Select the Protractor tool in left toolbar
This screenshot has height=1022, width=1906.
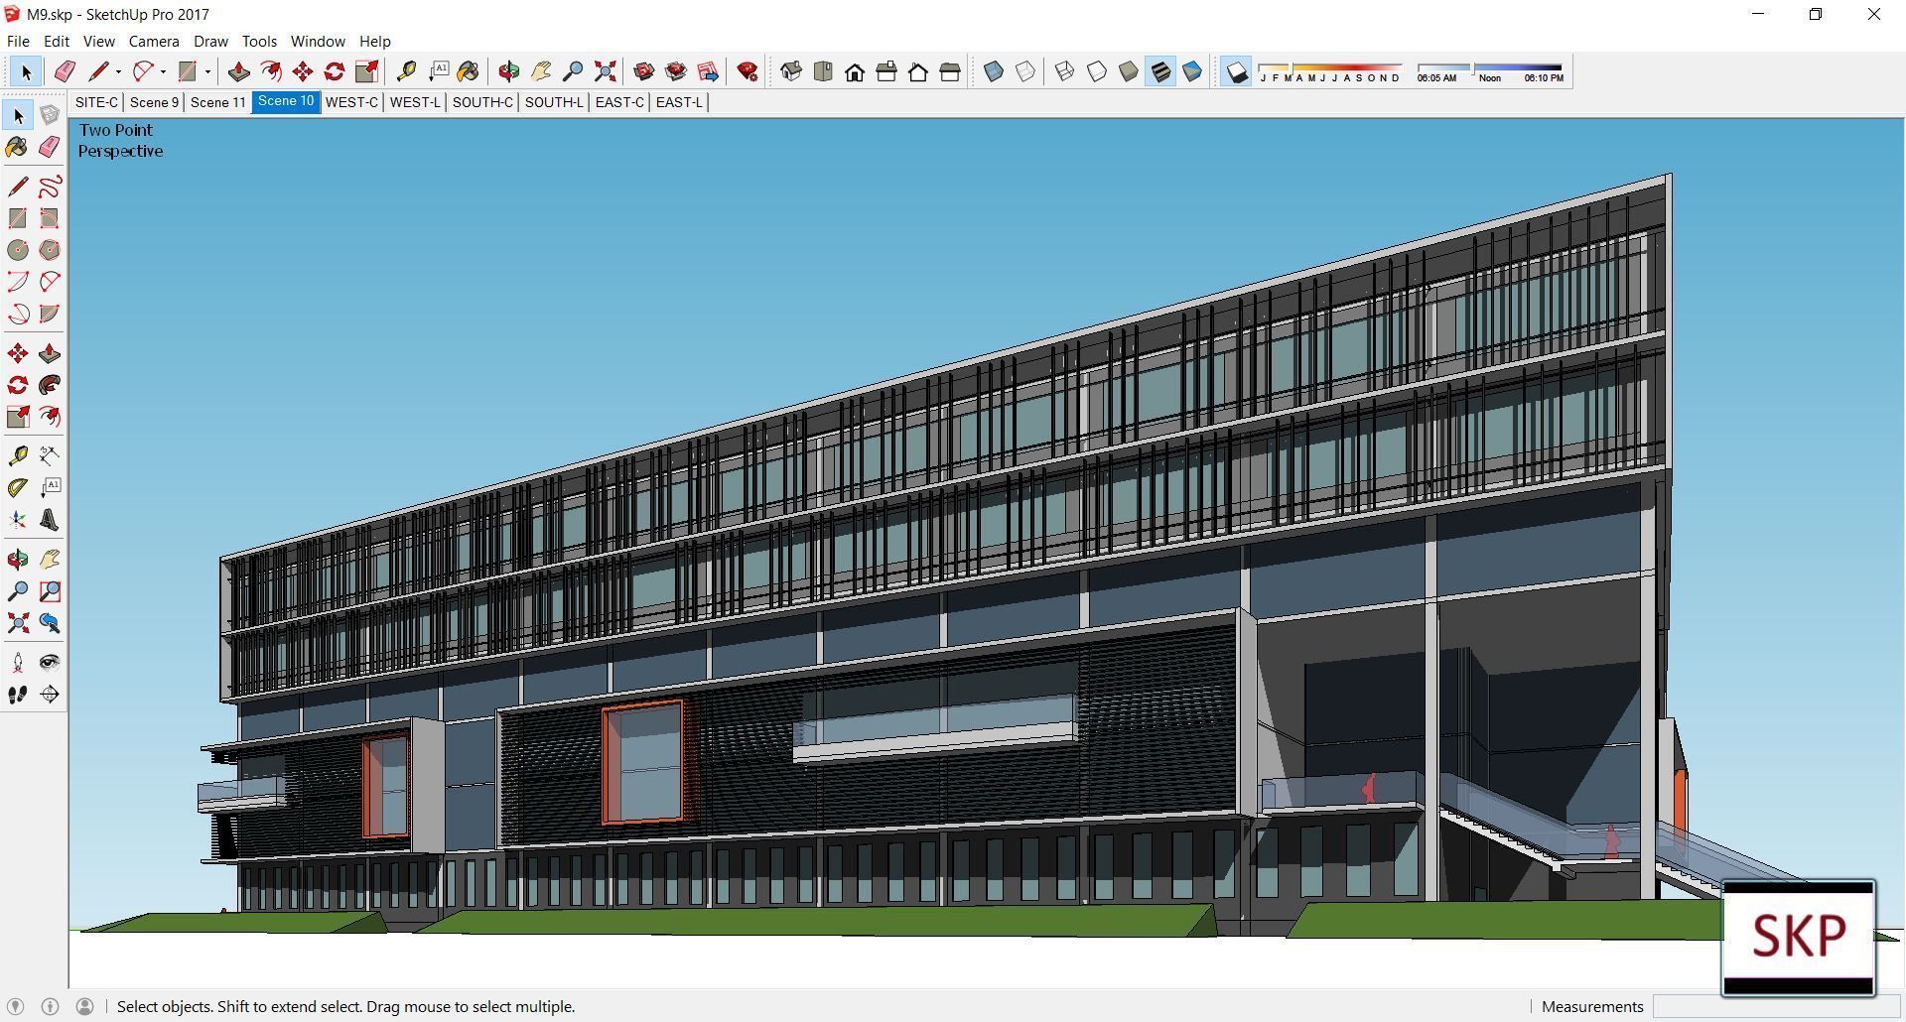click(18, 488)
